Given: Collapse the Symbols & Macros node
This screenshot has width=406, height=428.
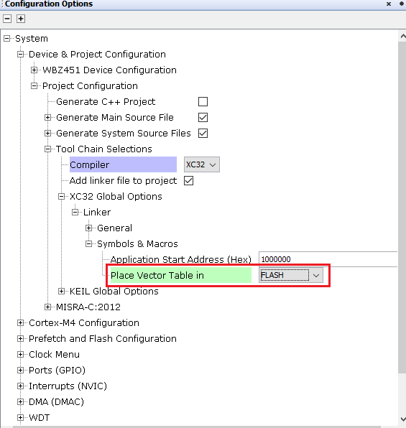Looking at the screenshot, I should tap(89, 243).
